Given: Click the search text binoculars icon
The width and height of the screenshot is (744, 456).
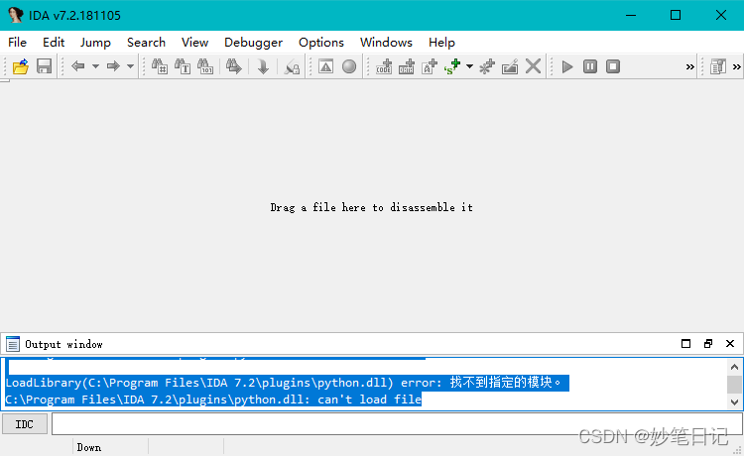Looking at the screenshot, I should tap(183, 66).
